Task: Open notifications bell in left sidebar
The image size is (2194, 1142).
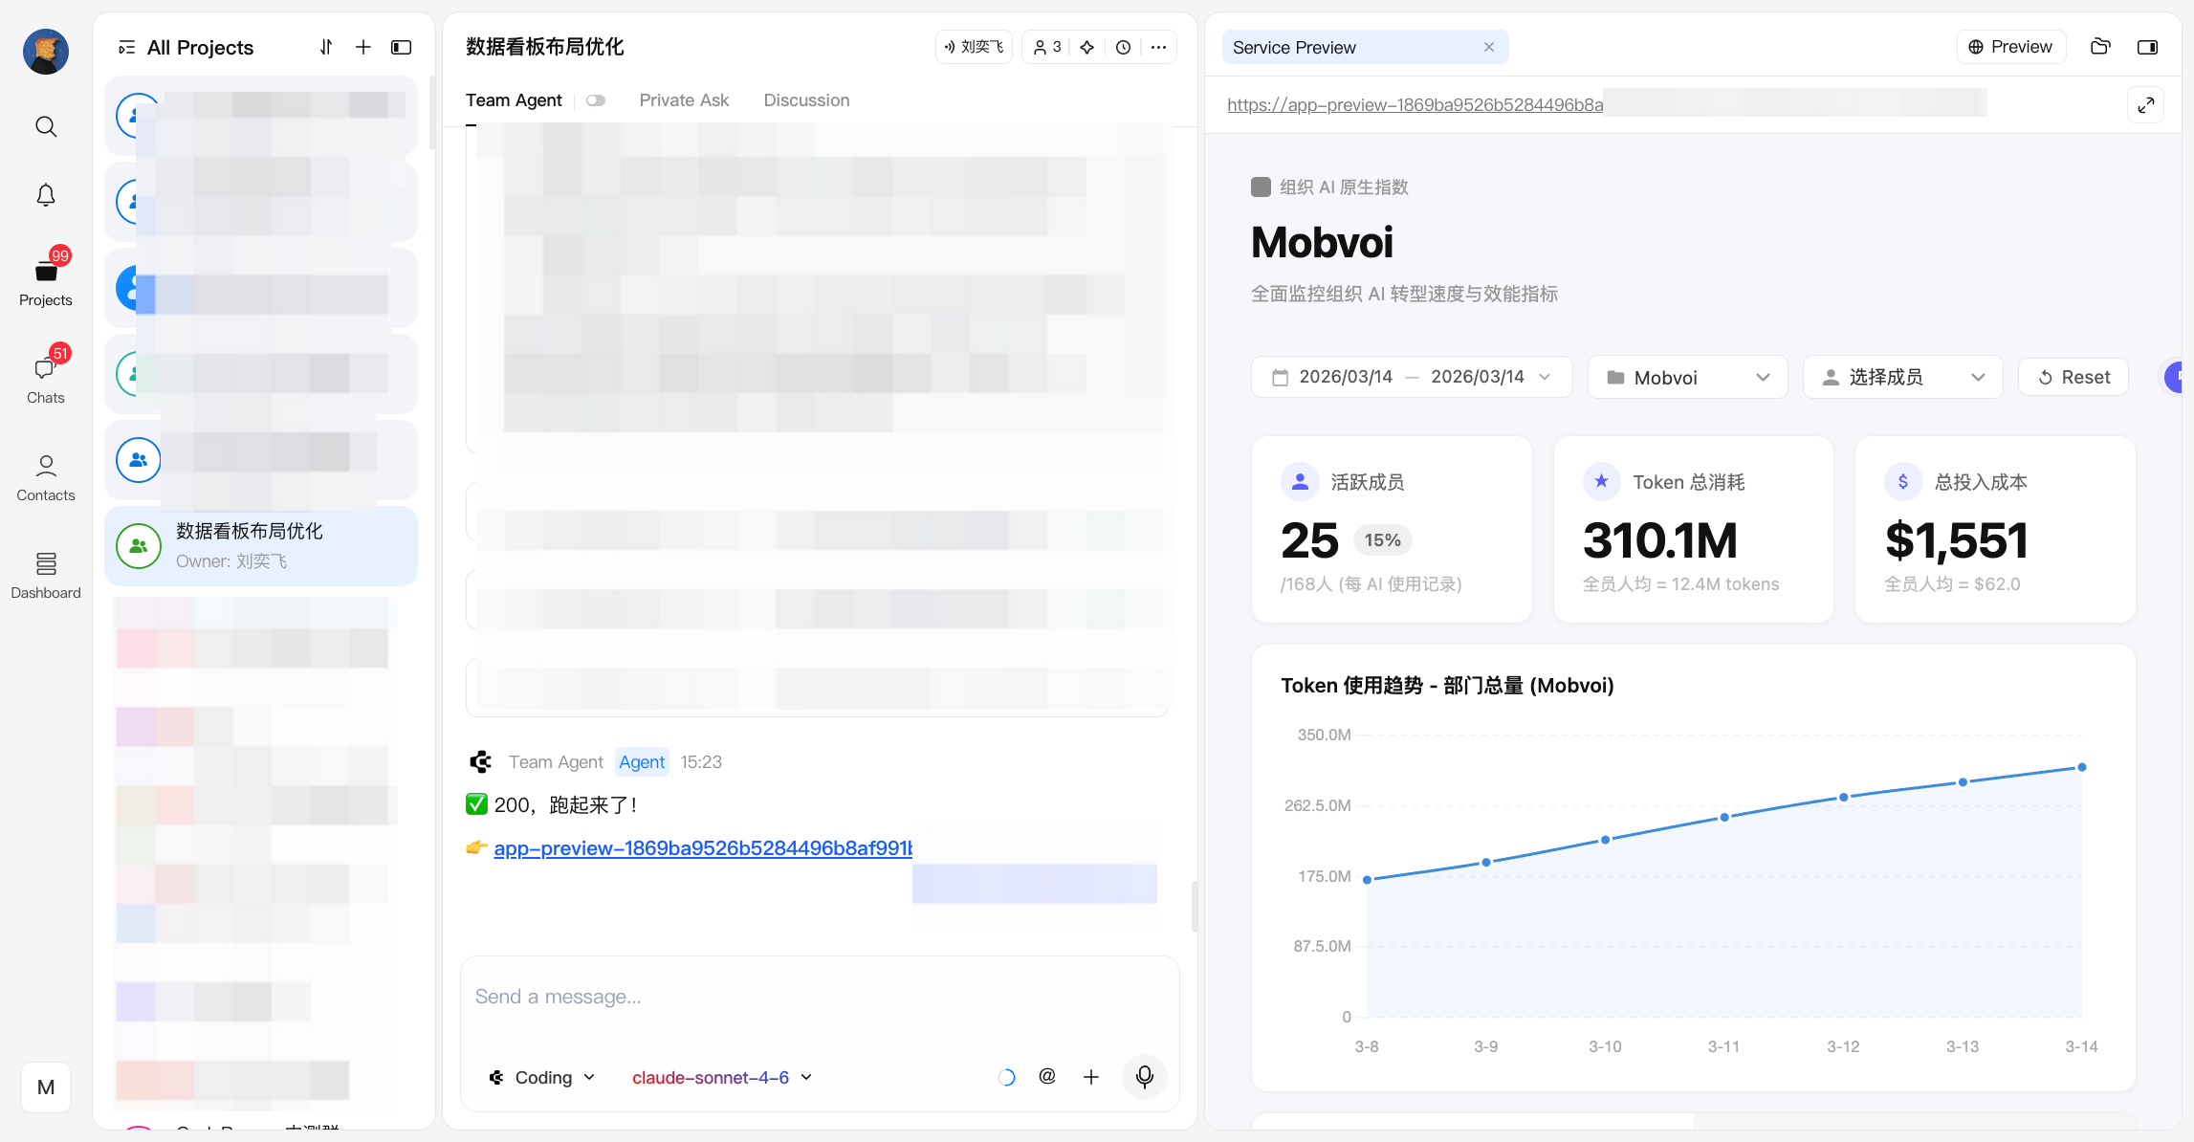Action: [x=46, y=195]
